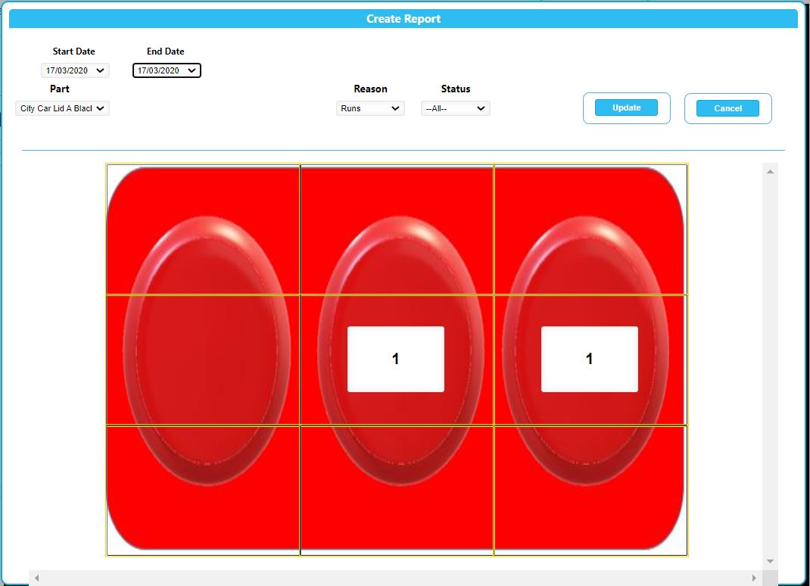Click the top-left grid cell of the part image
Screen dimensions: 810x586
pyautogui.click(x=203, y=229)
